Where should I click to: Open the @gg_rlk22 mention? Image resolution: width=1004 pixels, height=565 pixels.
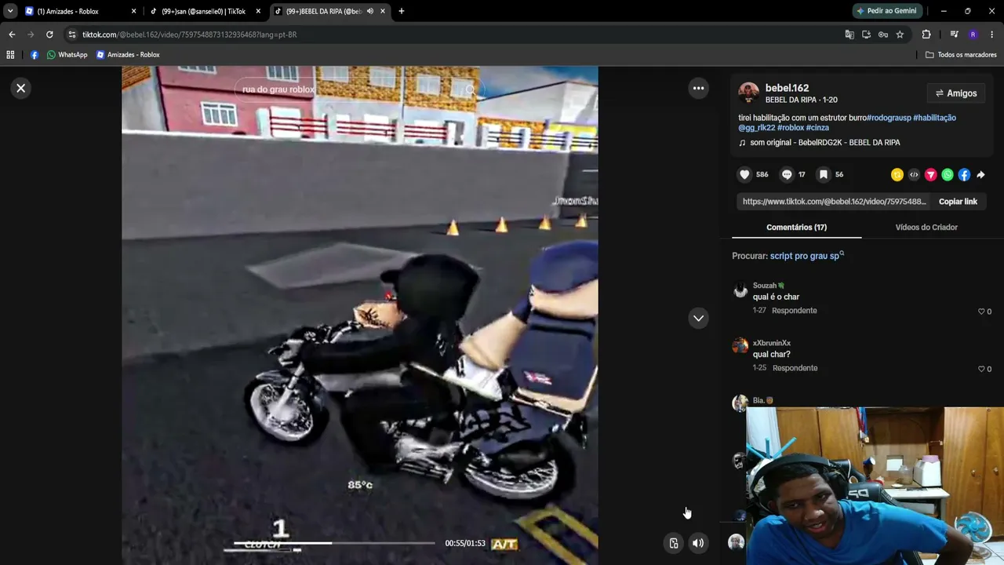[x=757, y=128]
